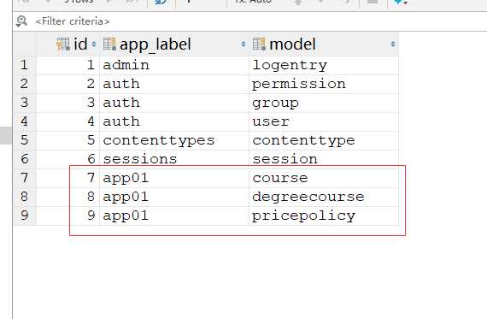Screen dimensions: 487x319
Task: Select the model column header
Action: click(324, 44)
